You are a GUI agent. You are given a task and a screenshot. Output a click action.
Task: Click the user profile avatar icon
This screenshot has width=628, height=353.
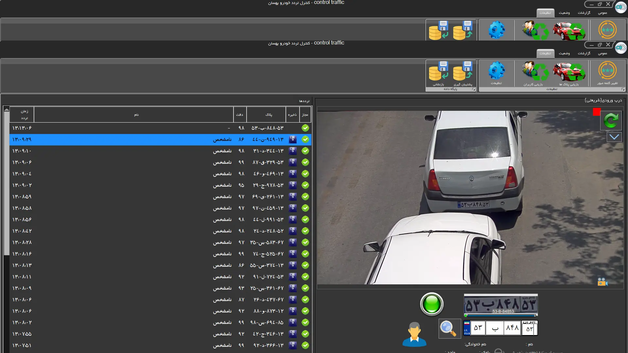point(414,334)
